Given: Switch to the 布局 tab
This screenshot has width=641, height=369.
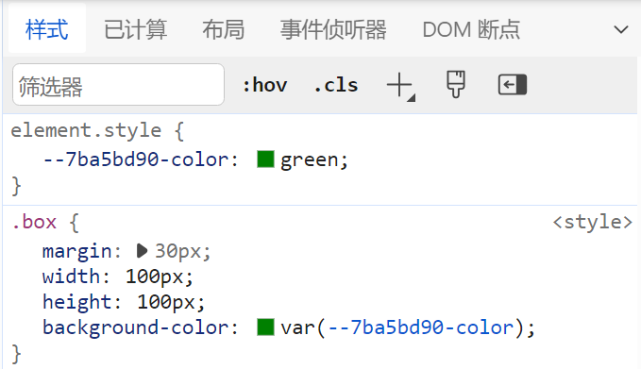Looking at the screenshot, I should click(224, 30).
